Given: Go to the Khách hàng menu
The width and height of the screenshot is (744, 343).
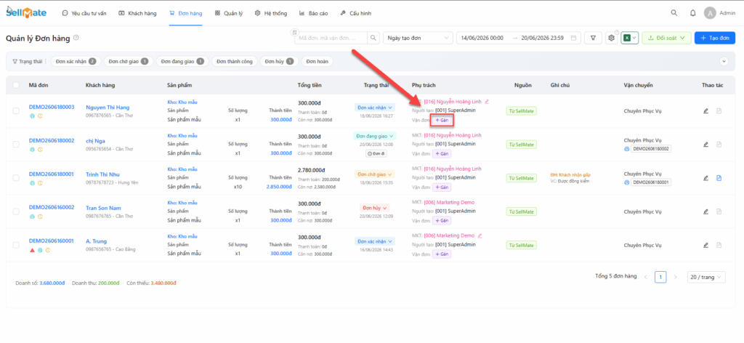Looking at the screenshot, I should tap(137, 13).
